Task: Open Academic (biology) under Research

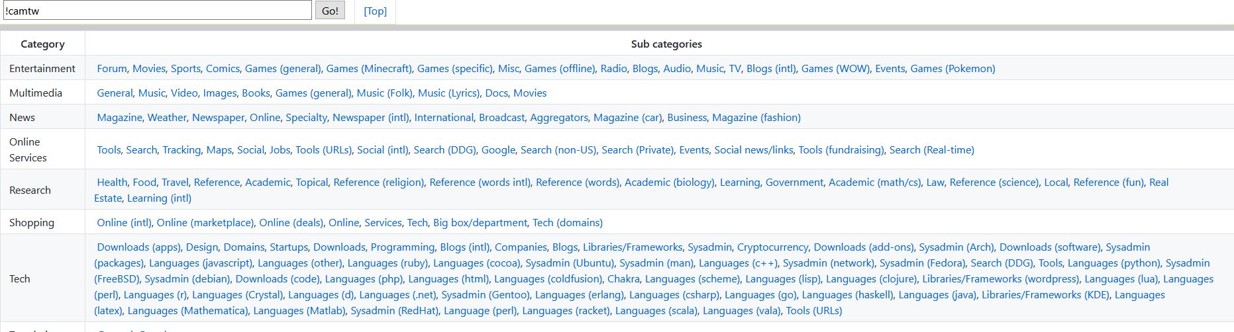Action: point(670,183)
